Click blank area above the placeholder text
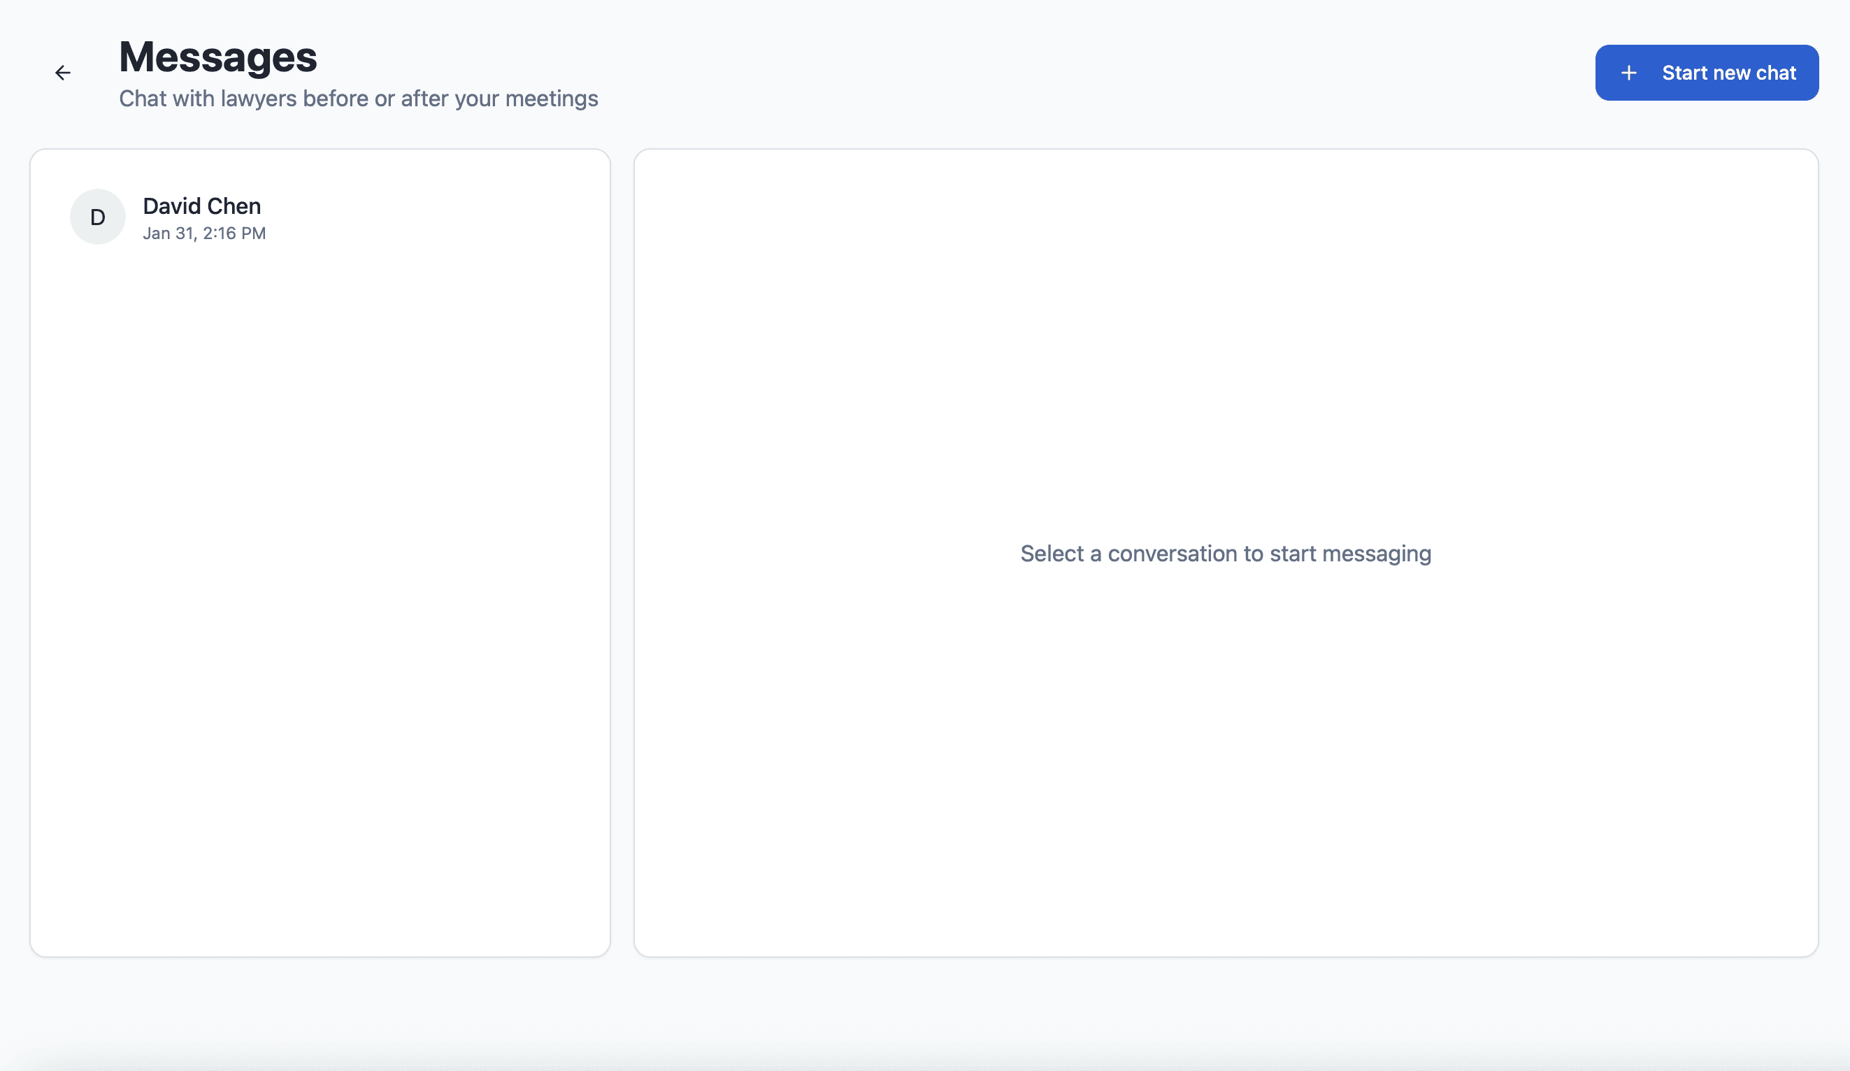This screenshot has height=1071, width=1850. pyautogui.click(x=1225, y=331)
